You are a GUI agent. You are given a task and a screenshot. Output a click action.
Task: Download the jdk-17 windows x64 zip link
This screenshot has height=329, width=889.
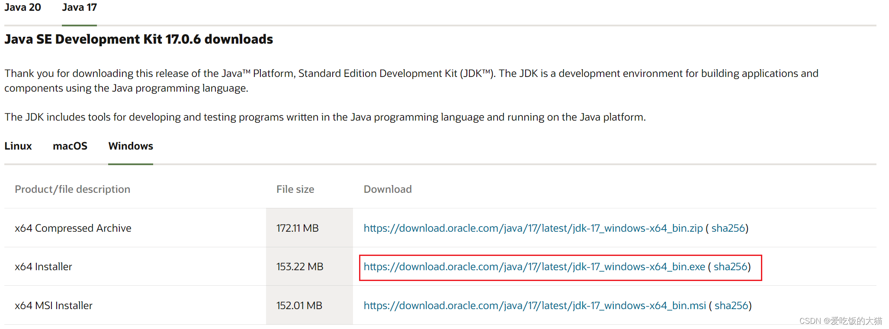tap(533, 228)
